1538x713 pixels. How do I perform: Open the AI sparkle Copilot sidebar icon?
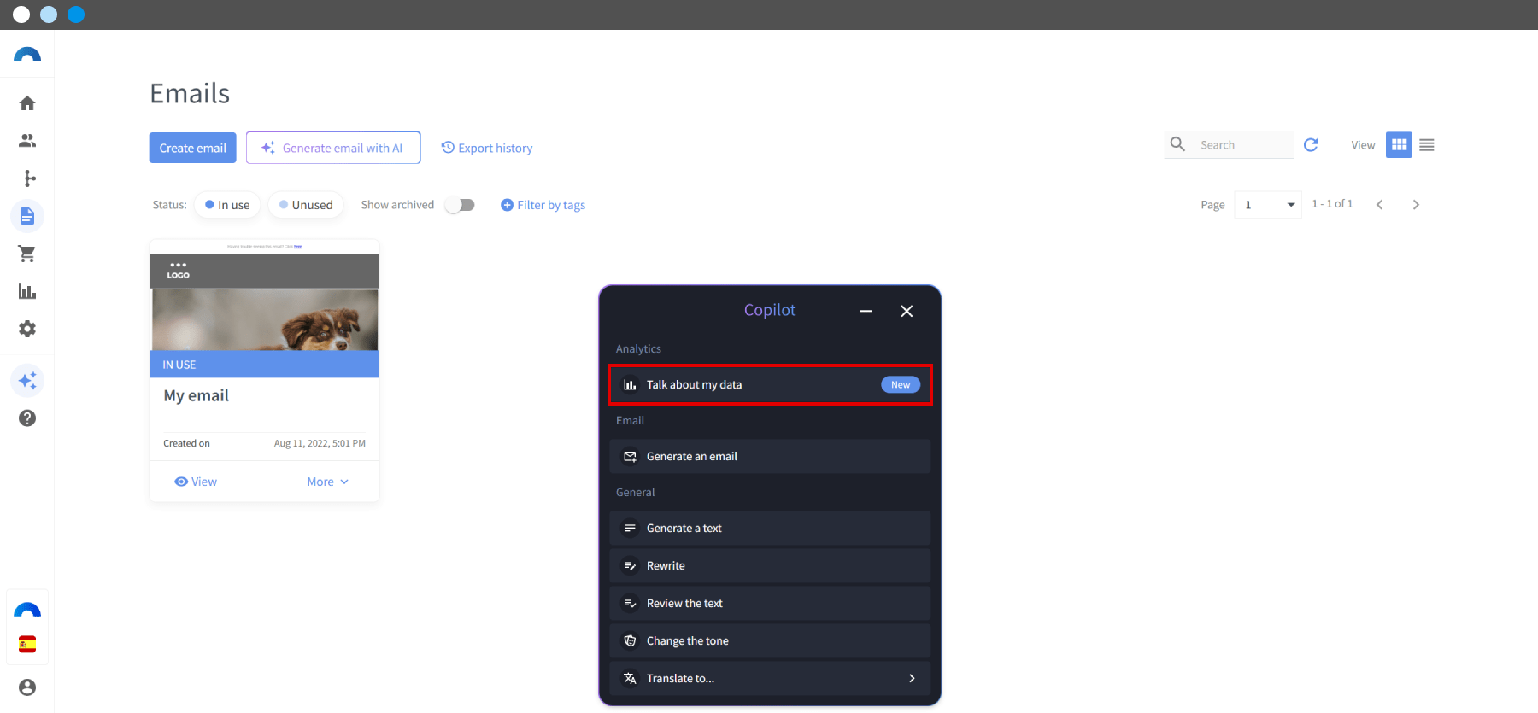(x=27, y=380)
